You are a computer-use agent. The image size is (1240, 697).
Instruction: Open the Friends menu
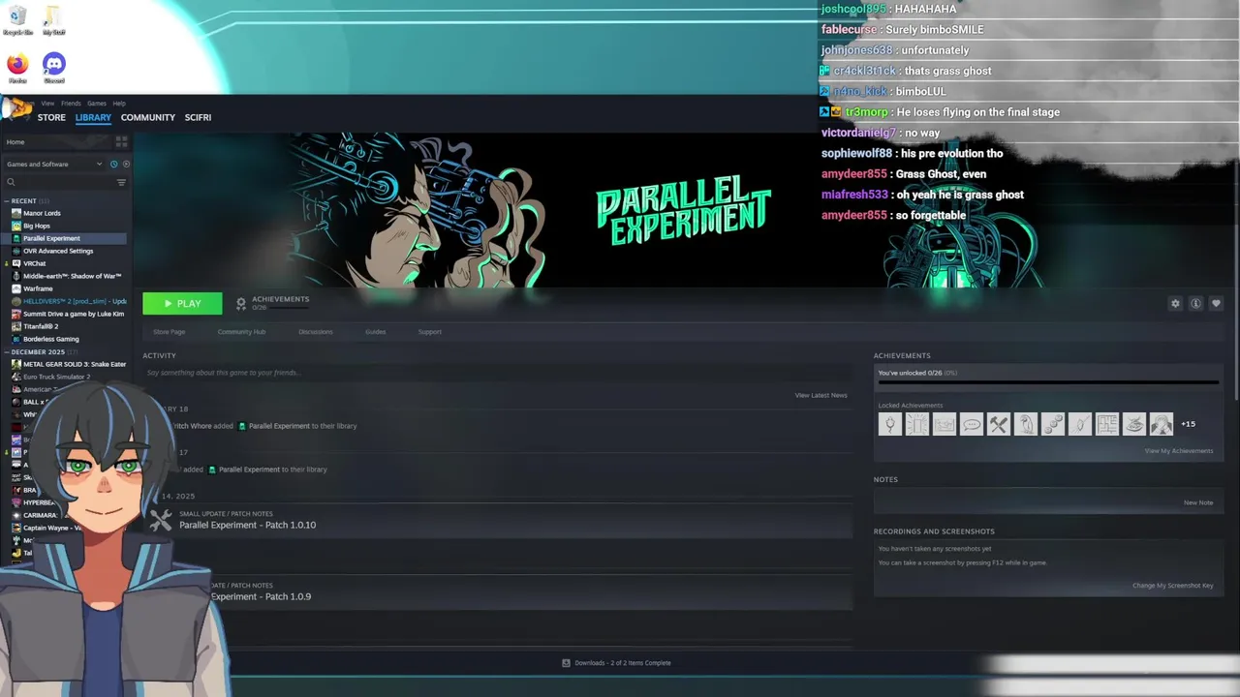point(71,104)
